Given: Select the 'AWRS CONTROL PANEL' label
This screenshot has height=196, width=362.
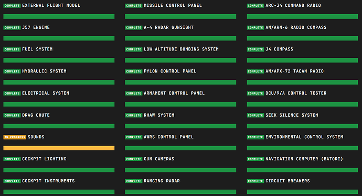Looking at the screenshot, I should (x=168, y=137).
